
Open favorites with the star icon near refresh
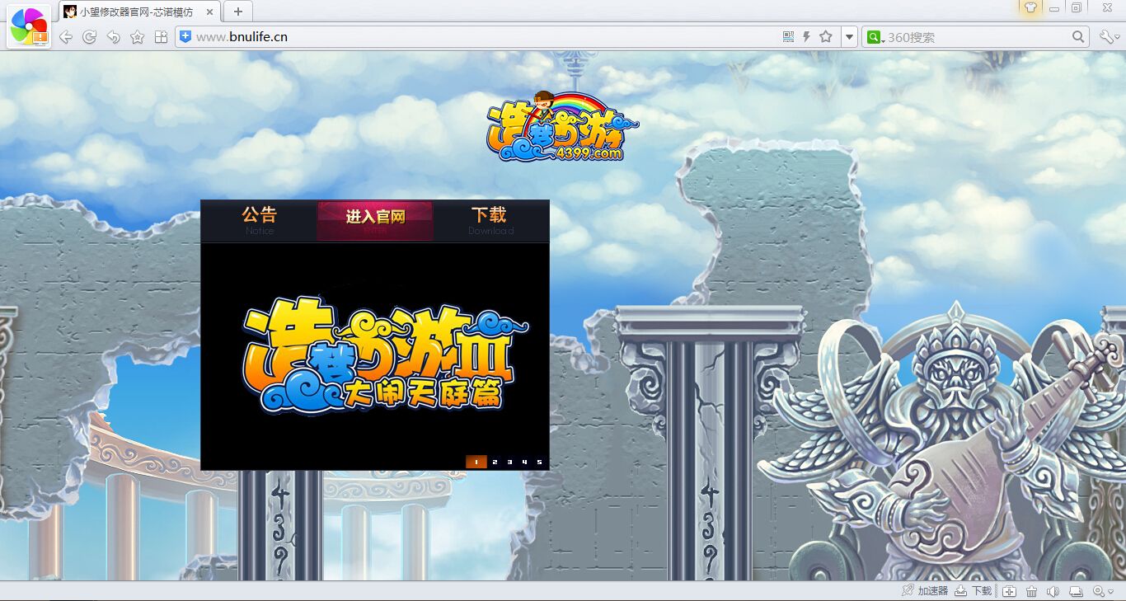point(138,37)
